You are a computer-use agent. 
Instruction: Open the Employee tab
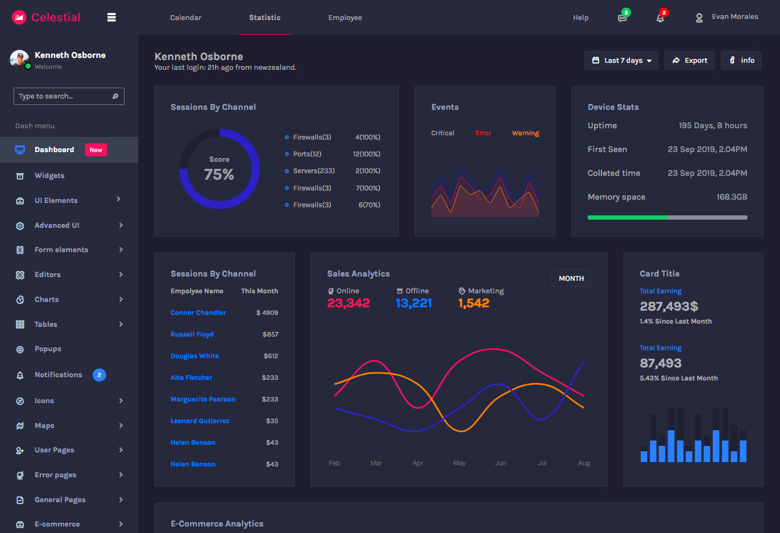(345, 18)
